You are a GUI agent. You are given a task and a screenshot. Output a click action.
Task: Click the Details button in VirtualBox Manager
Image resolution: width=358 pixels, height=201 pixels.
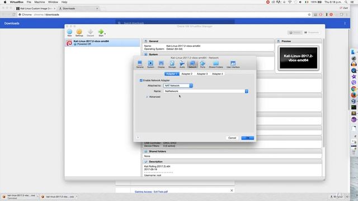click(295, 32)
